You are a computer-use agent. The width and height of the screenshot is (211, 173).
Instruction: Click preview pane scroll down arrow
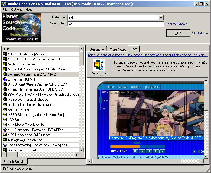pos(206,156)
